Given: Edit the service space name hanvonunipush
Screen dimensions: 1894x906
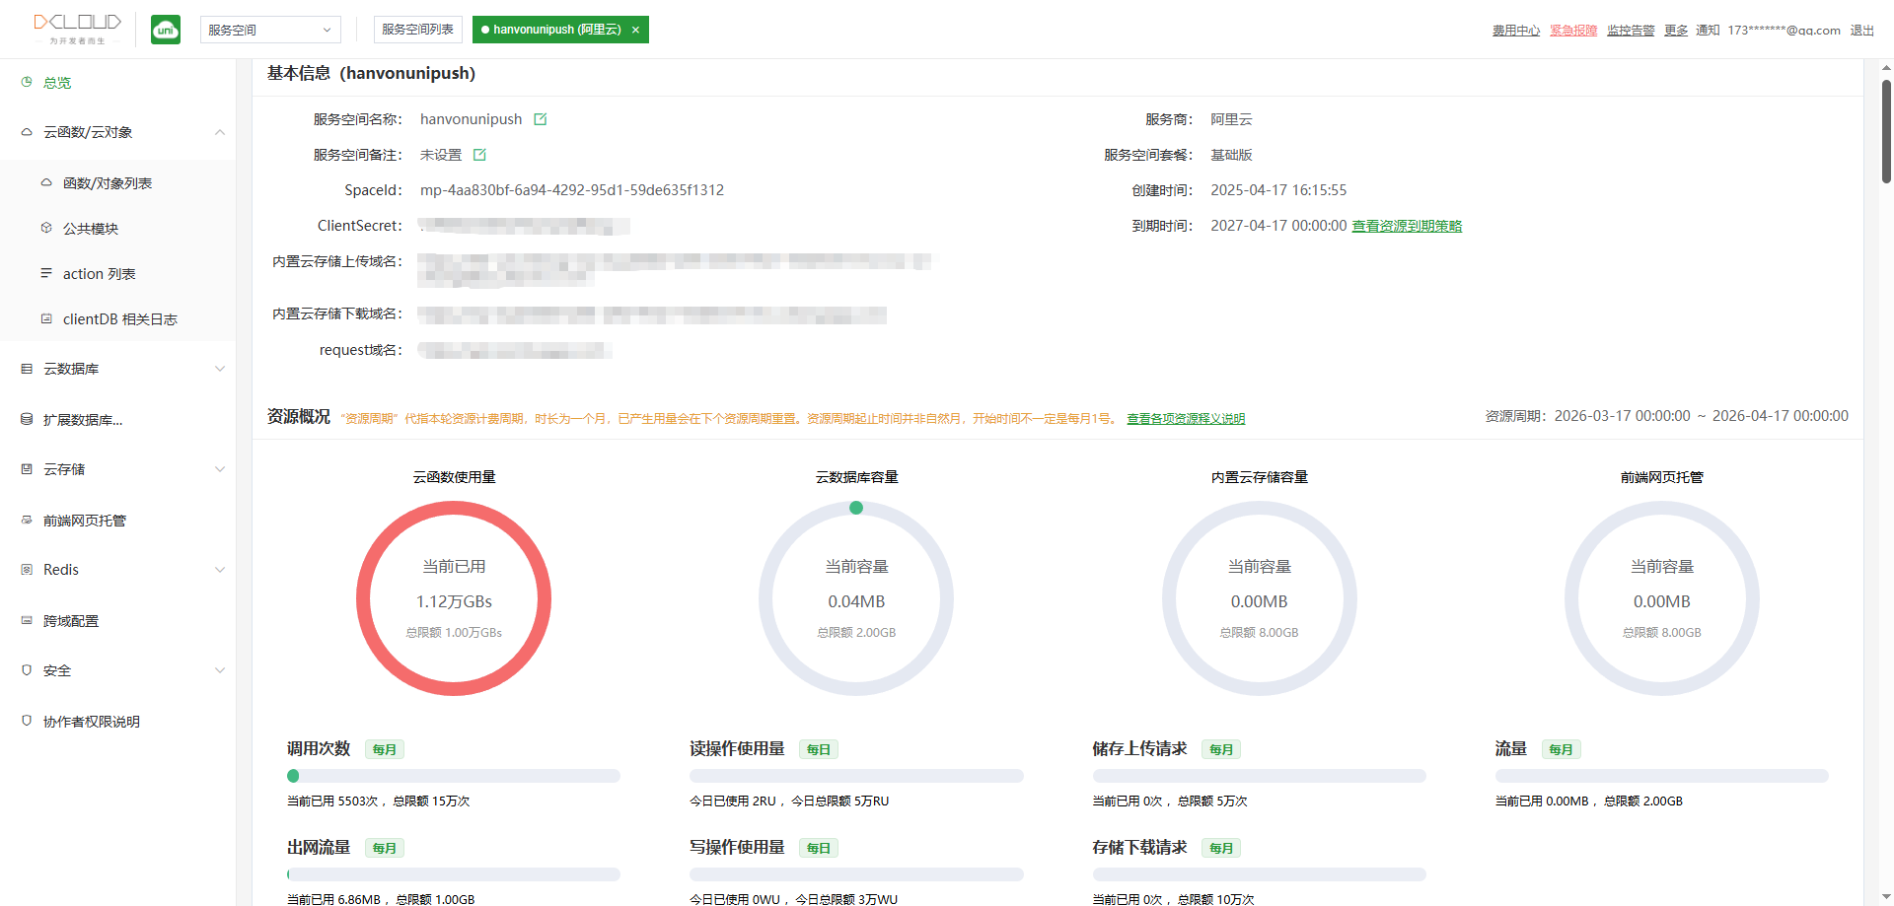Looking at the screenshot, I should tap(541, 119).
